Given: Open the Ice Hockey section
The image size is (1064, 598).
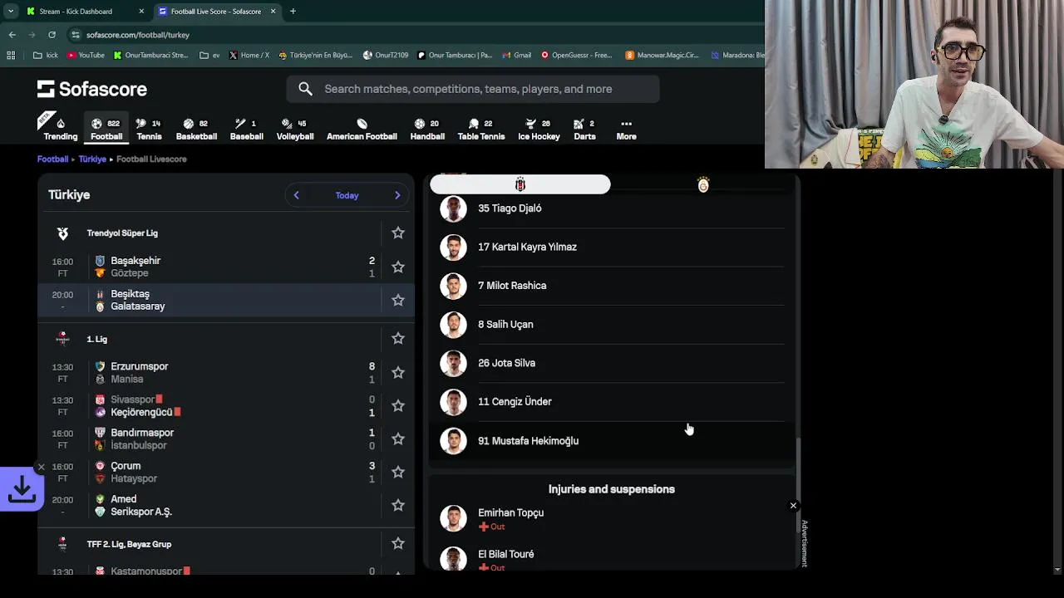Looking at the screenshot, I should tap(539, 129).
